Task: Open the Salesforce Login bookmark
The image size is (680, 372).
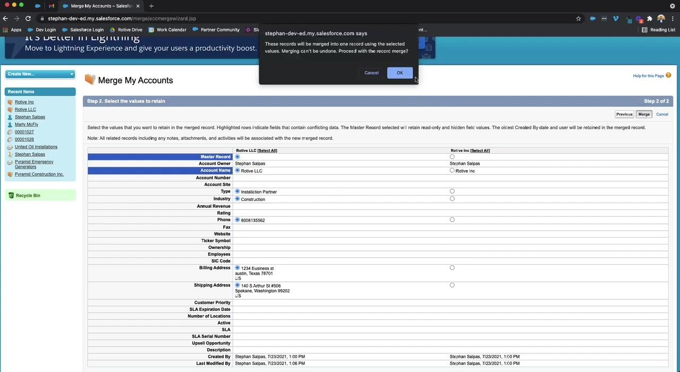Action: point(83,30)
